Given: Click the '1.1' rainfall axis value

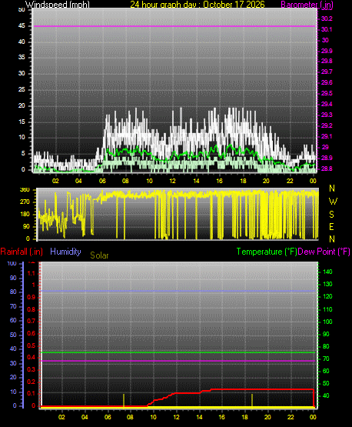Looking at the screenshot, I should [32, 273].
